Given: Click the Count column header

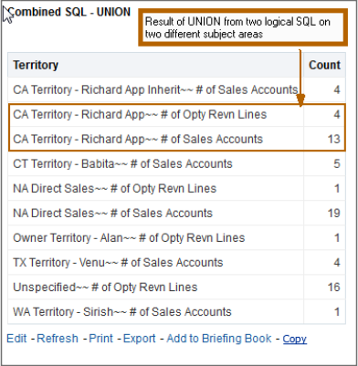Looking at the screenshot, I should pos(324,65).
